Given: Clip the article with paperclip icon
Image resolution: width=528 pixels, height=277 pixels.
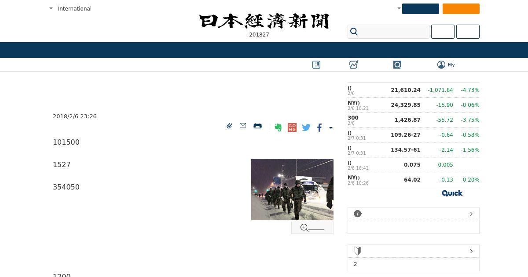Looking at the screenshot, I should tap(229, 126).
